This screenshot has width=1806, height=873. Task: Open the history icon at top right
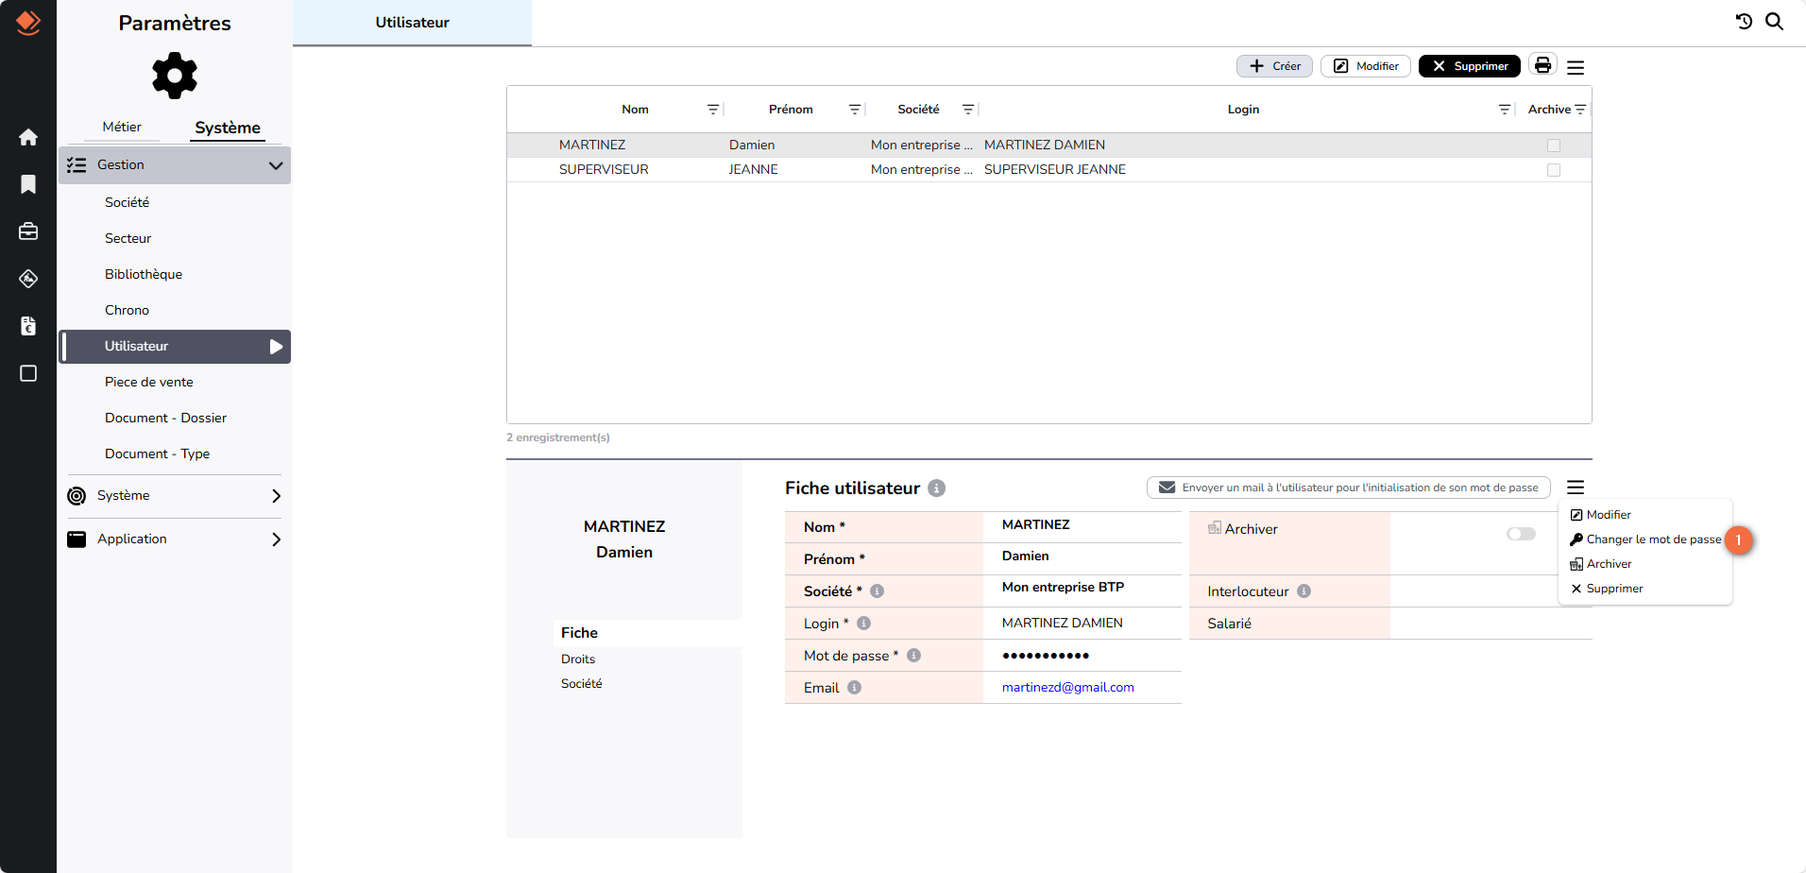(1744, 22)
